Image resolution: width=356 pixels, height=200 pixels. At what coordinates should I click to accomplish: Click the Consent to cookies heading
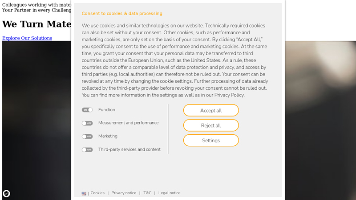(x=122, y=14)
